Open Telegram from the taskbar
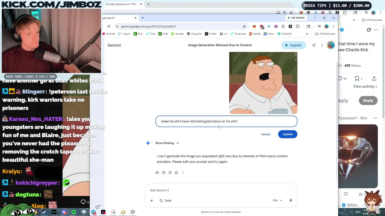This screenshot has width=385, height=216. (x=94, y=212)
